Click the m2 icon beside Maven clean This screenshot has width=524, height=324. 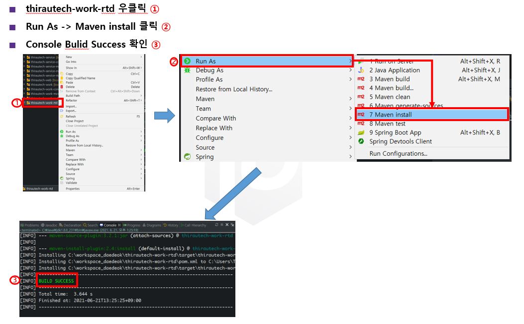[361, 97]
